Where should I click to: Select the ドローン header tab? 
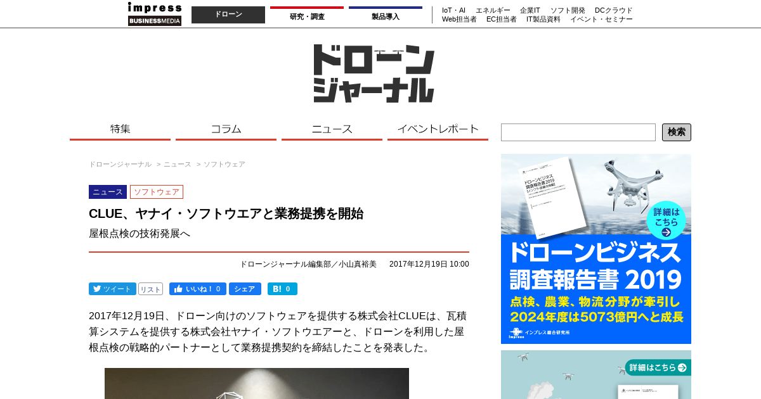(x=228, y=15)
